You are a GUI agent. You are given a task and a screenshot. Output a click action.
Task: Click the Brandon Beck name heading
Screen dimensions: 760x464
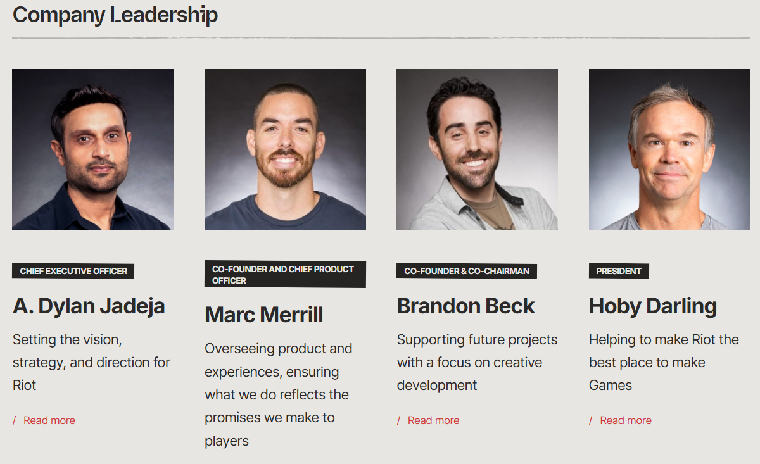click(465, 306)
